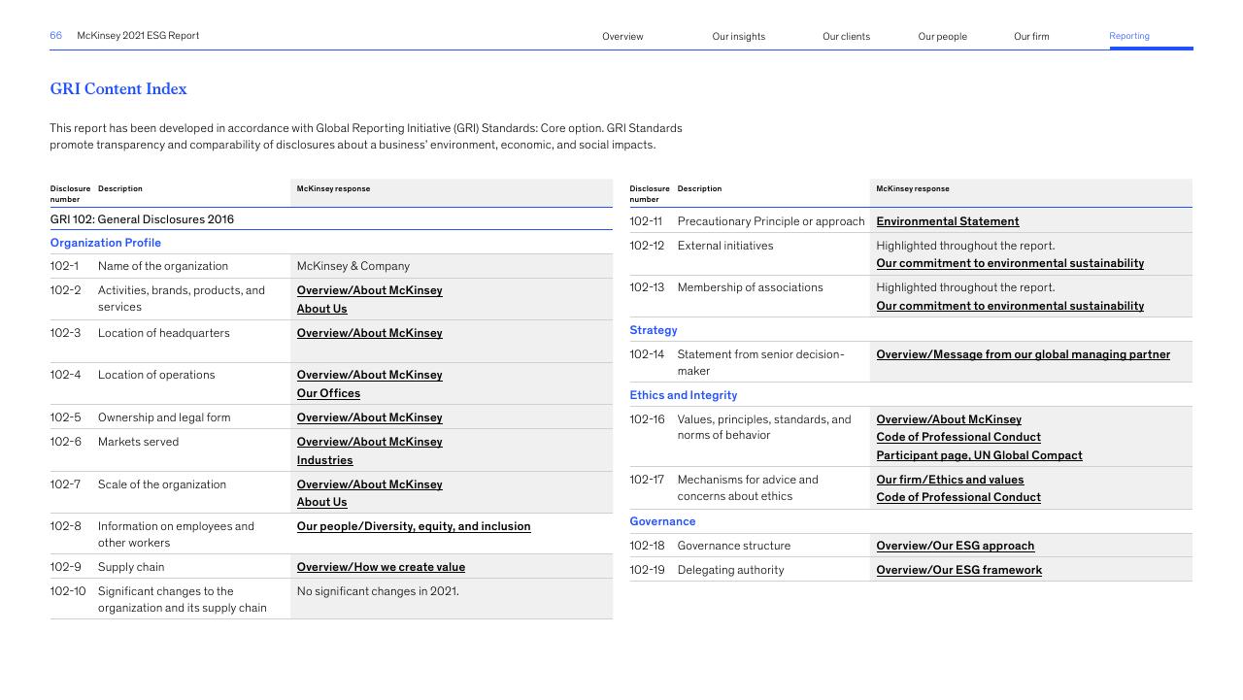The image size is (1243, 700).
Task: Click disclosure number 102-14
Action: point(647,354)
